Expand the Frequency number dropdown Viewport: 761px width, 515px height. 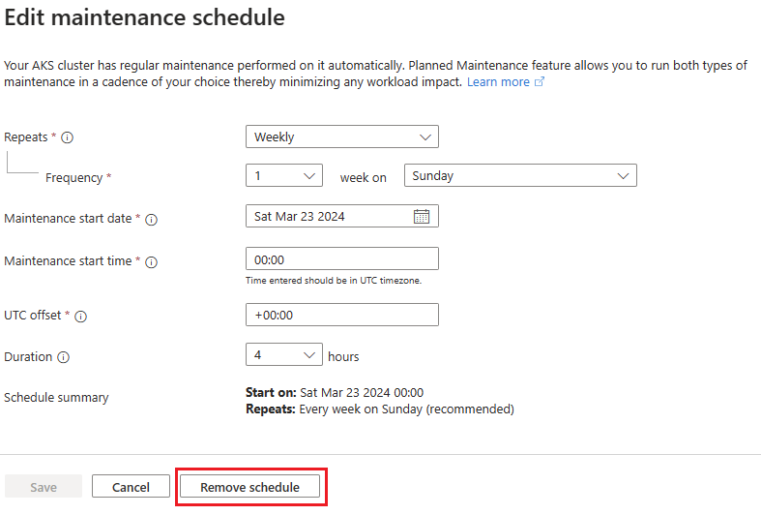[283, 176]
